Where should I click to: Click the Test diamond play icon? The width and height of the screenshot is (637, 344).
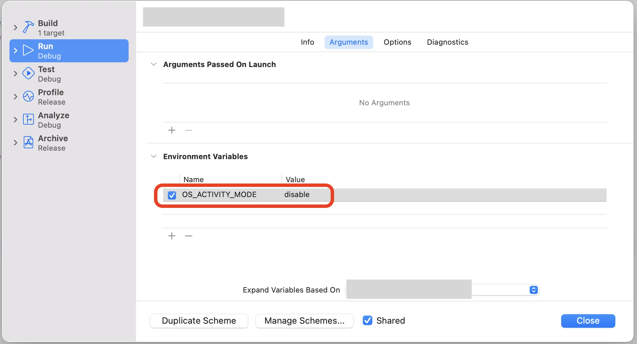28,73
